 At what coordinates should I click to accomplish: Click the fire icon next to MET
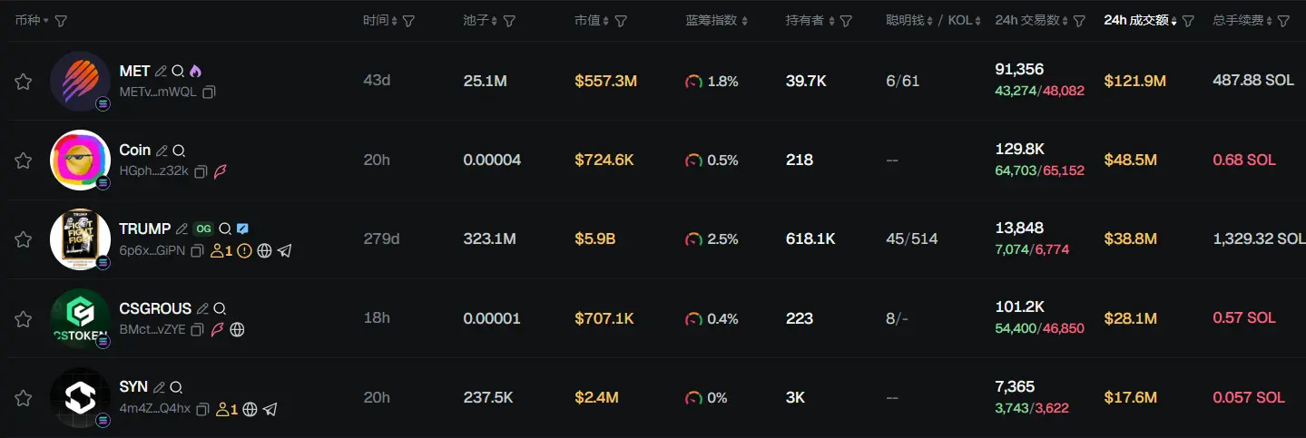click(195, 72)
